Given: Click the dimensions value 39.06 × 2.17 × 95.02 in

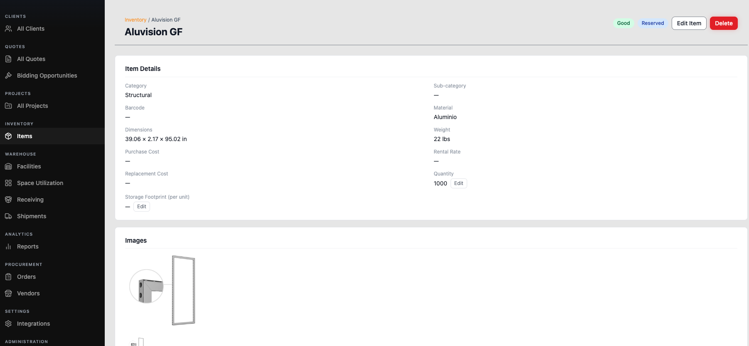Looking at the screenshot, I should (x=156, y=139).
